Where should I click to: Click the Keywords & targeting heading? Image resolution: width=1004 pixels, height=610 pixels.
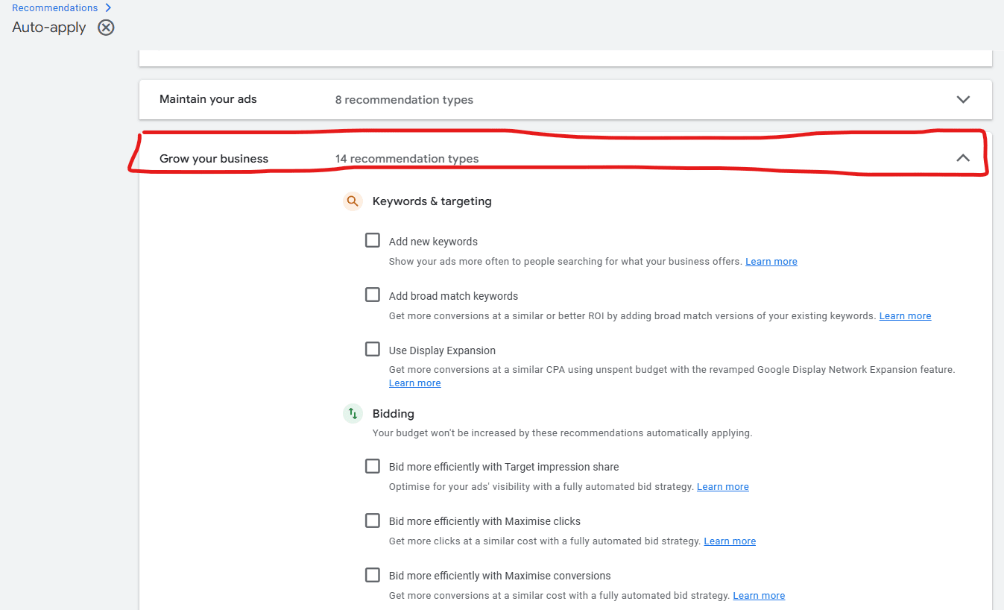[x=432, y=201]
